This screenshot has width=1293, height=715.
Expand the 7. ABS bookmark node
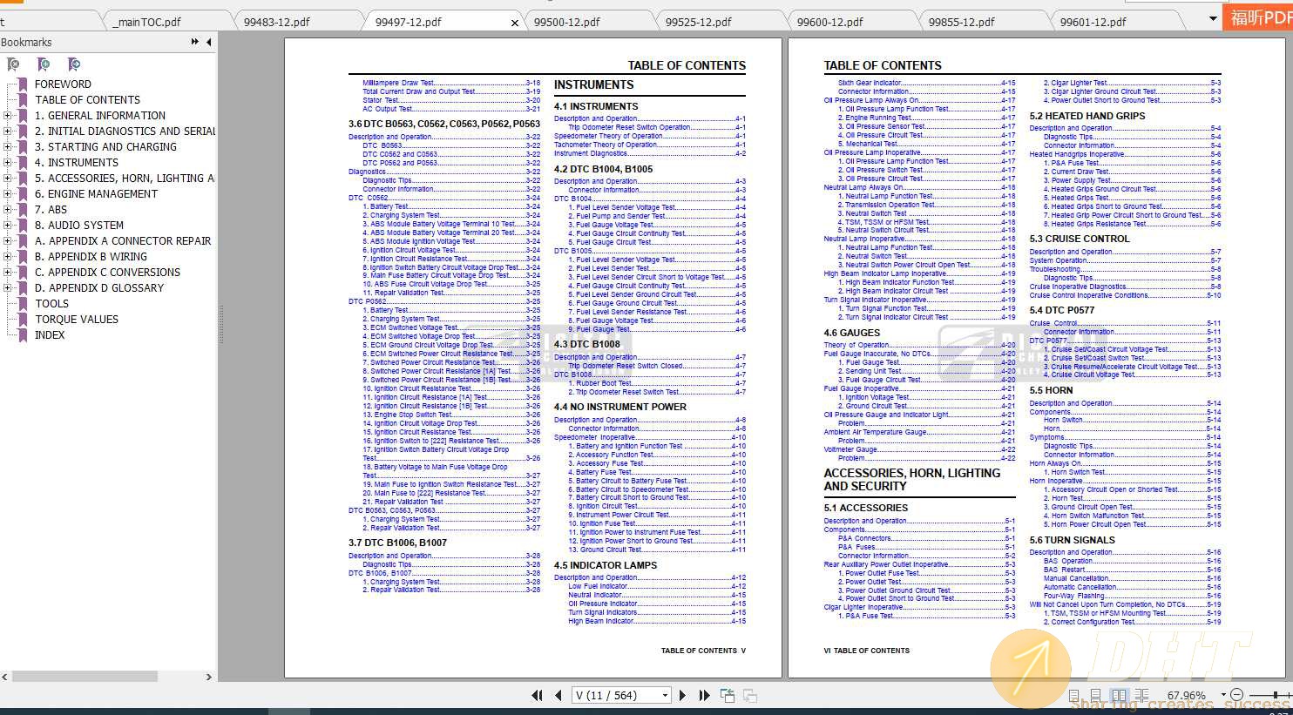(x=7, y=210)
